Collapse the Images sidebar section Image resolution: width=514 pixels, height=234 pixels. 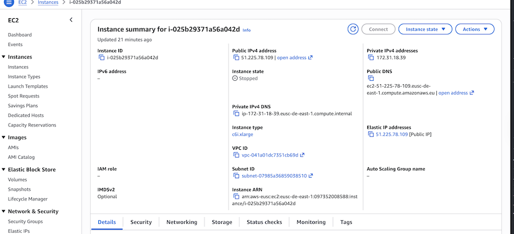click(3, 138)
